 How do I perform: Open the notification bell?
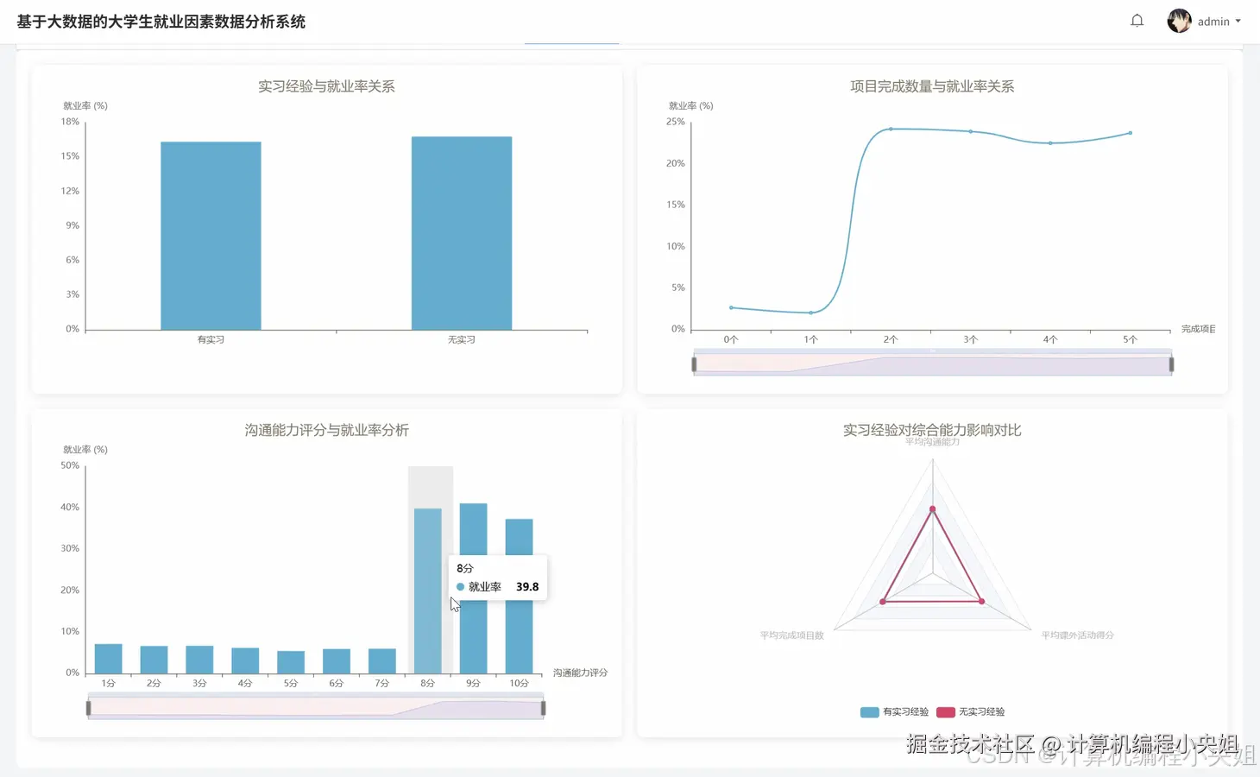coord(1137,21)
